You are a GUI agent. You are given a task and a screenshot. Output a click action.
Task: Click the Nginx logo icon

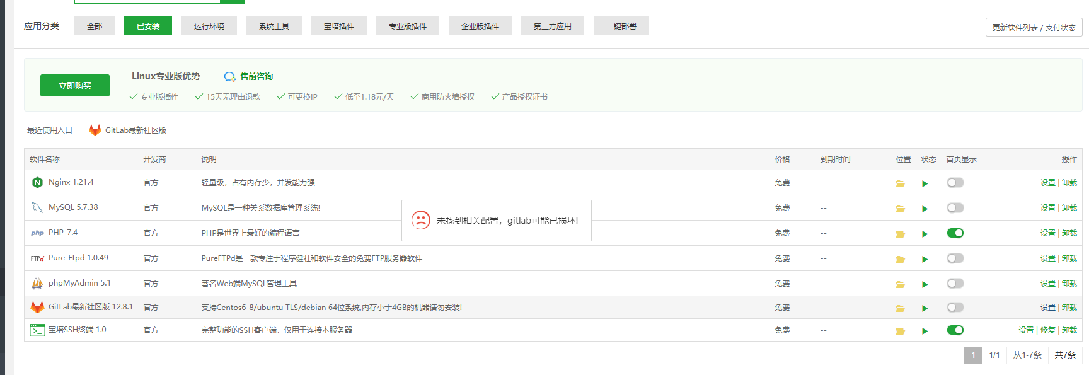coord(37,183)
